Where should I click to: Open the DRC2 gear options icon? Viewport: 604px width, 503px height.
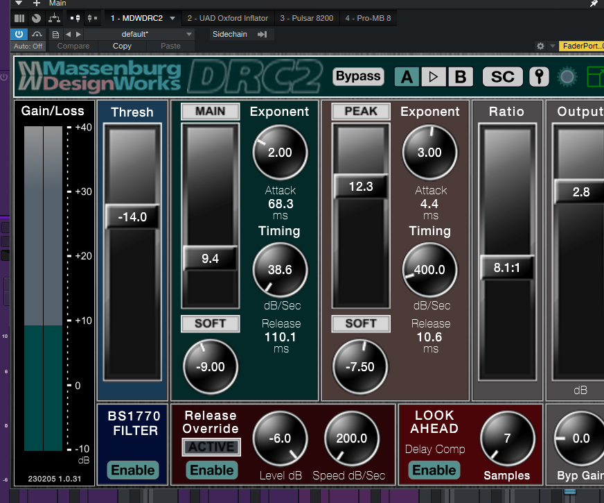tap(567, 77)
